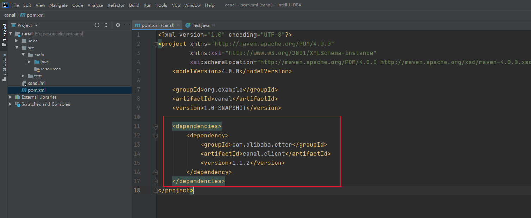Click the canal breadcrumb in navigation bar

10,15
